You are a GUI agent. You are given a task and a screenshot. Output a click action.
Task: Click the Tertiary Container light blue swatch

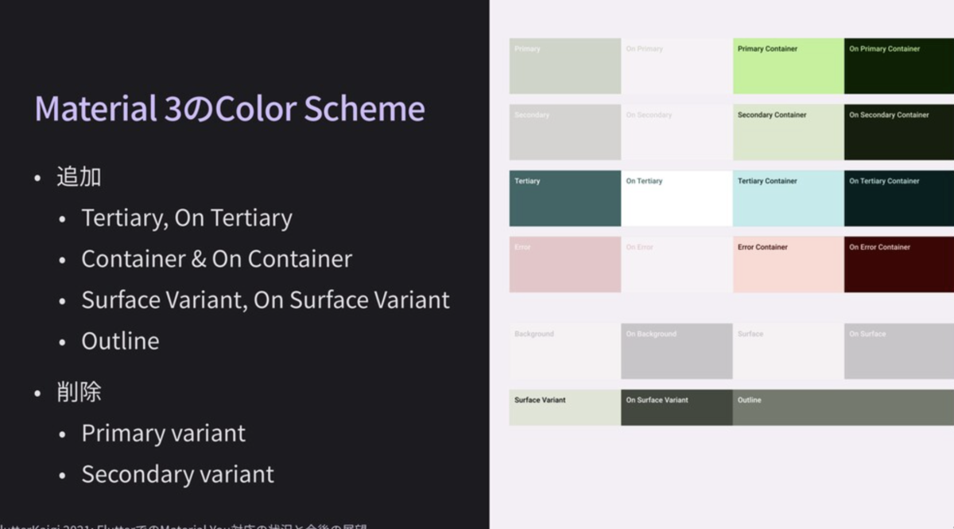tap(789, 199)
